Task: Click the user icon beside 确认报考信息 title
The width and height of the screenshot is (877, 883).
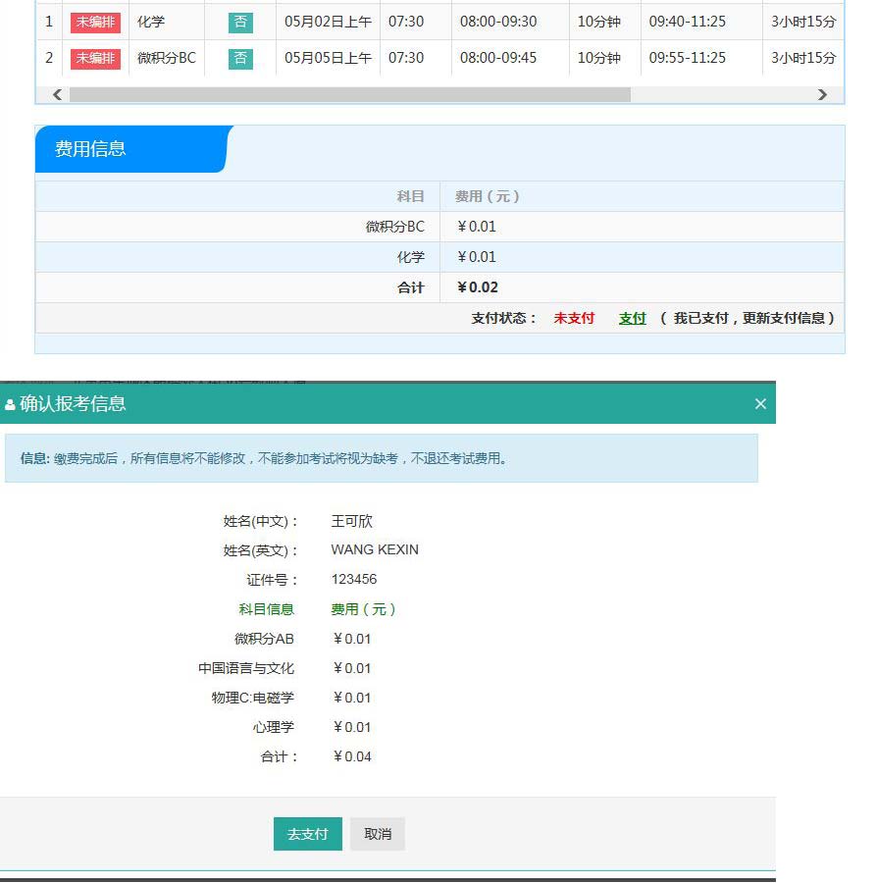Action: [x=10, y=405]
